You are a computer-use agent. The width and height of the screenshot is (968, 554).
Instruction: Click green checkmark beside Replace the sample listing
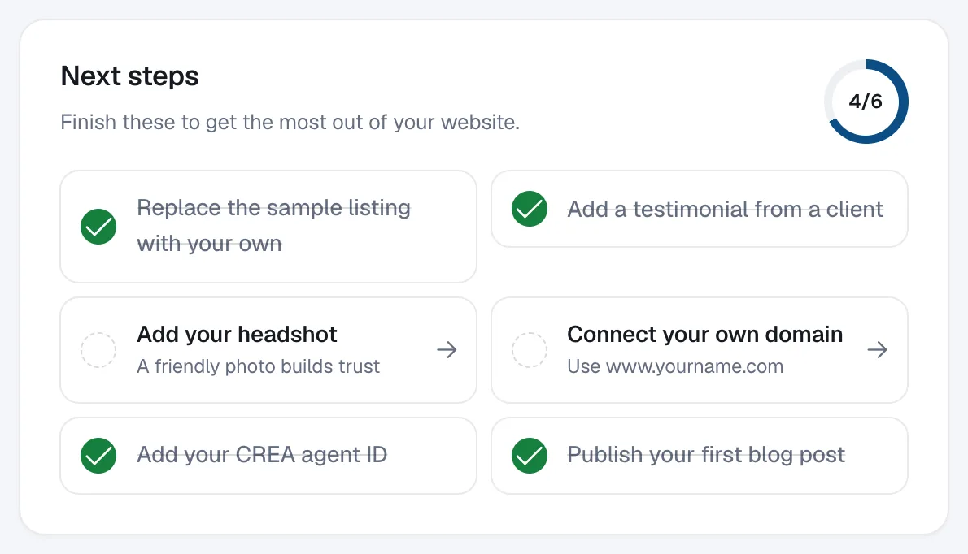[x=98, y=227]
